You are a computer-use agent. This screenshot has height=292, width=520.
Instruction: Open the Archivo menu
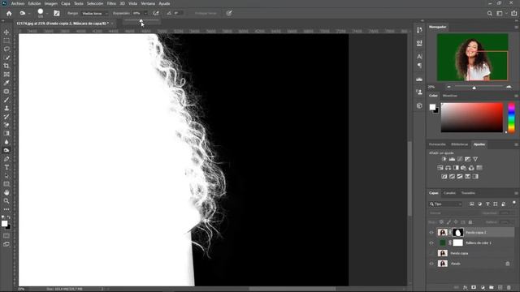point(18,3)
